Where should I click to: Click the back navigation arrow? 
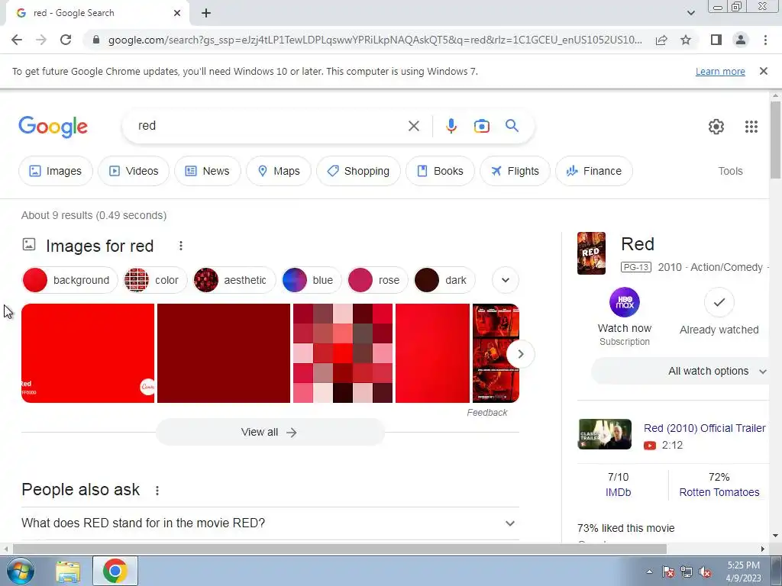[17, 40]
